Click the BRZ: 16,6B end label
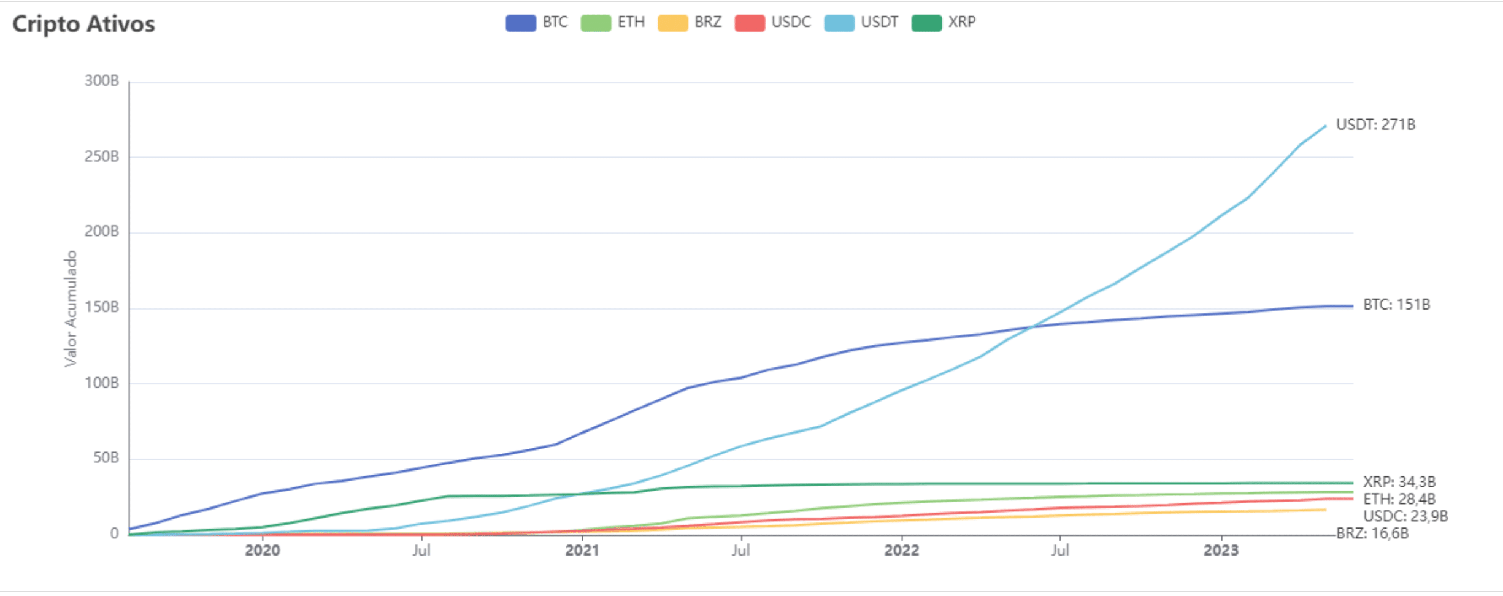Image resolution: width=1503 pixels, height=596 pixels. coord(1372,533)
